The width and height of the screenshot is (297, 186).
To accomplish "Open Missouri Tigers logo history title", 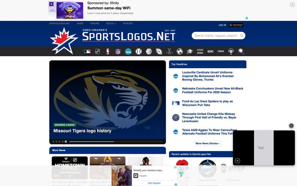I will click(x=82, y=131).
